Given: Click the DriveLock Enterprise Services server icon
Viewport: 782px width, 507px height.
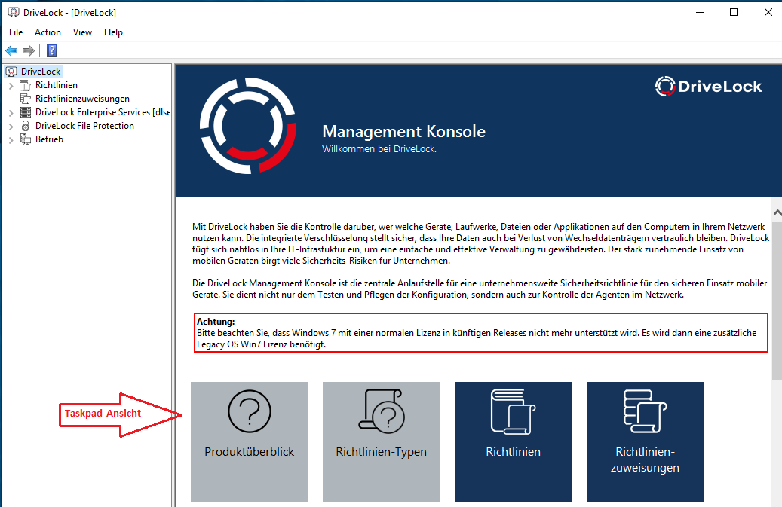Looking at the screenshot, I should click(x=25, y=112).
